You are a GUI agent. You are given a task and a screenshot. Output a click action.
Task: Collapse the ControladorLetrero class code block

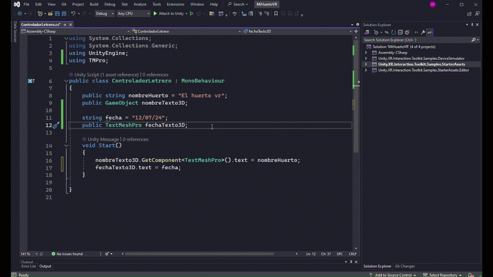(x=66, y=81)
